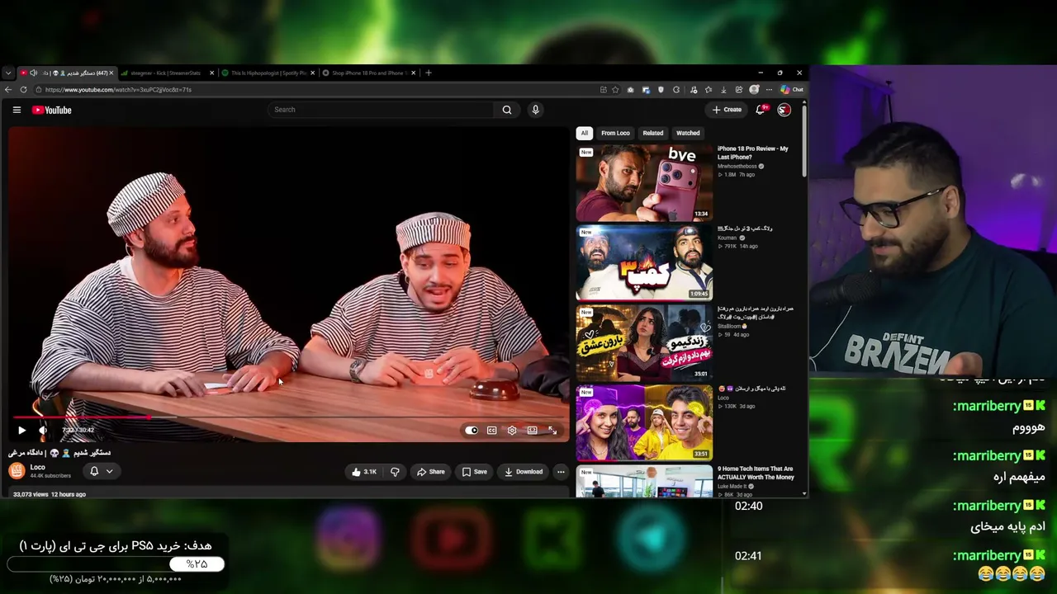
Task: Reload the page with the refresh icon
Action: pos(23,89)
